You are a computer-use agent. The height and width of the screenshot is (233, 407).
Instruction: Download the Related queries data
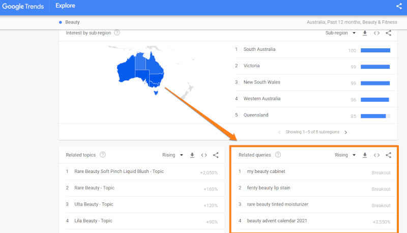(365, 155)
